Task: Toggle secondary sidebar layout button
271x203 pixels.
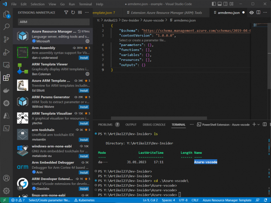Action: (225, 4)
